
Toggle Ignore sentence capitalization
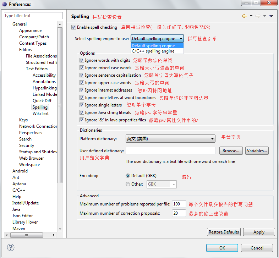[x=82, y=75]
